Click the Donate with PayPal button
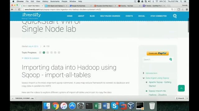Viewport: 199px width, 111px height. click(158, 53)
